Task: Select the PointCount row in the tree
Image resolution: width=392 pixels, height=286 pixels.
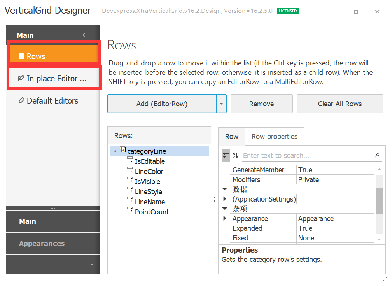Action: (x=152, y=212)
